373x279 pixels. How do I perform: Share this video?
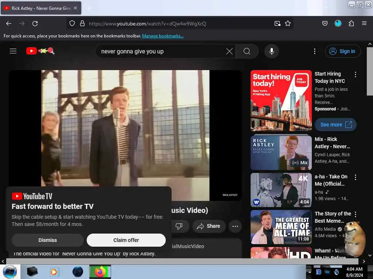209,226
